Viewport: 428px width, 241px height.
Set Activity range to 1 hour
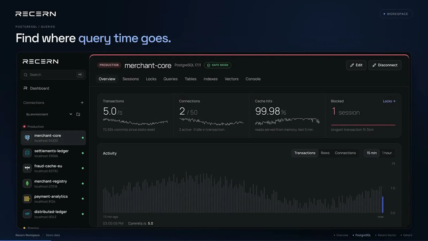tap(387, 153)
